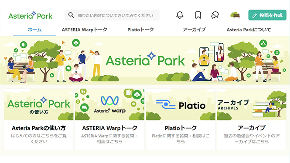Click the アーカイブ ARCHIVES card thumbnail

click(x=252, y=104)
